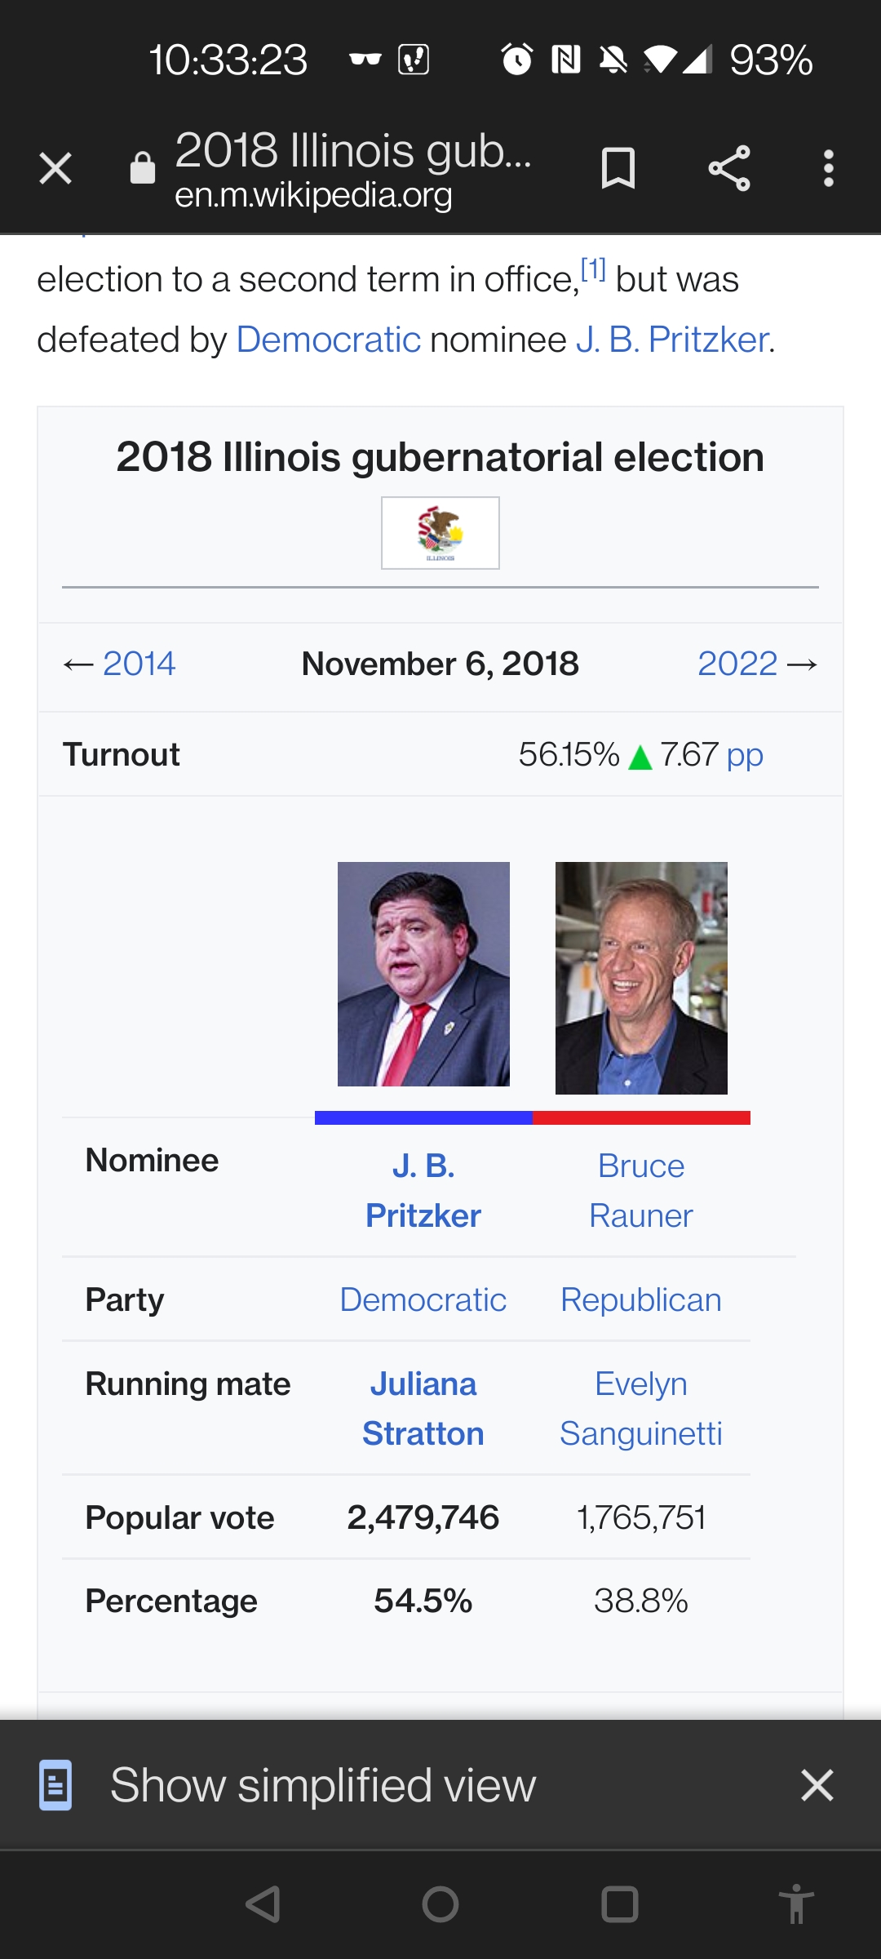Screen dimensions: 881x1959
Task: Open the 2014 election link
Action: [139, 664]
